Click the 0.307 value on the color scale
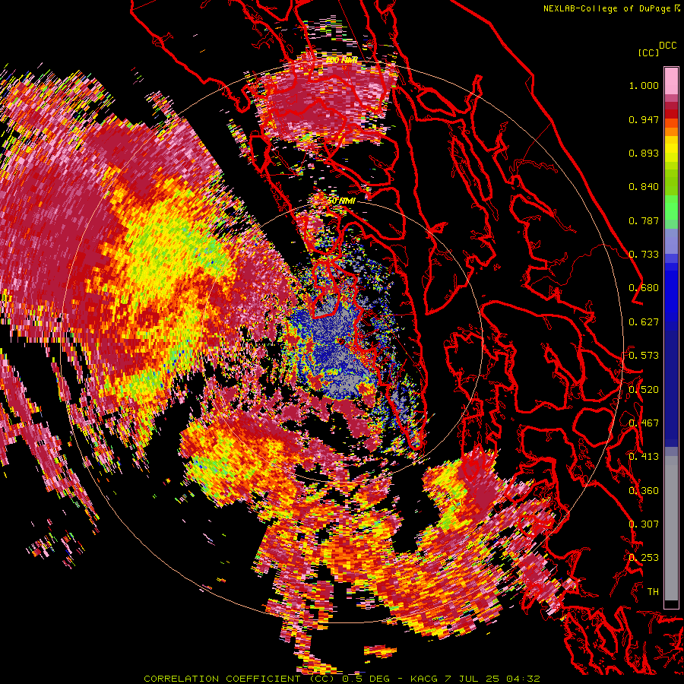The image size is (684, 684). point(644,524)
